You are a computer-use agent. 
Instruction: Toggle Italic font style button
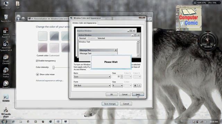[139, 85]
